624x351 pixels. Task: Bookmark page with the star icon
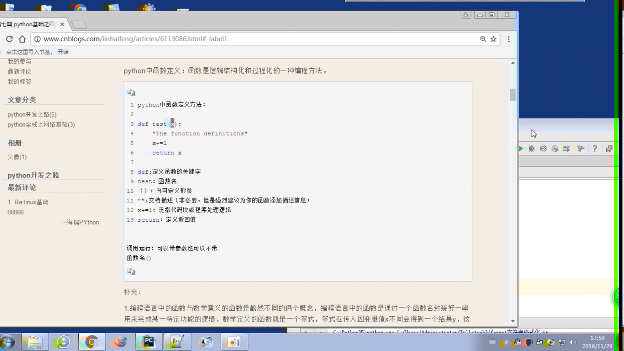(x=493, y=39)
